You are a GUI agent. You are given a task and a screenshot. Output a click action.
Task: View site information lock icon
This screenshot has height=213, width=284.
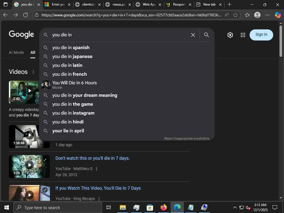tap(37, 15)
